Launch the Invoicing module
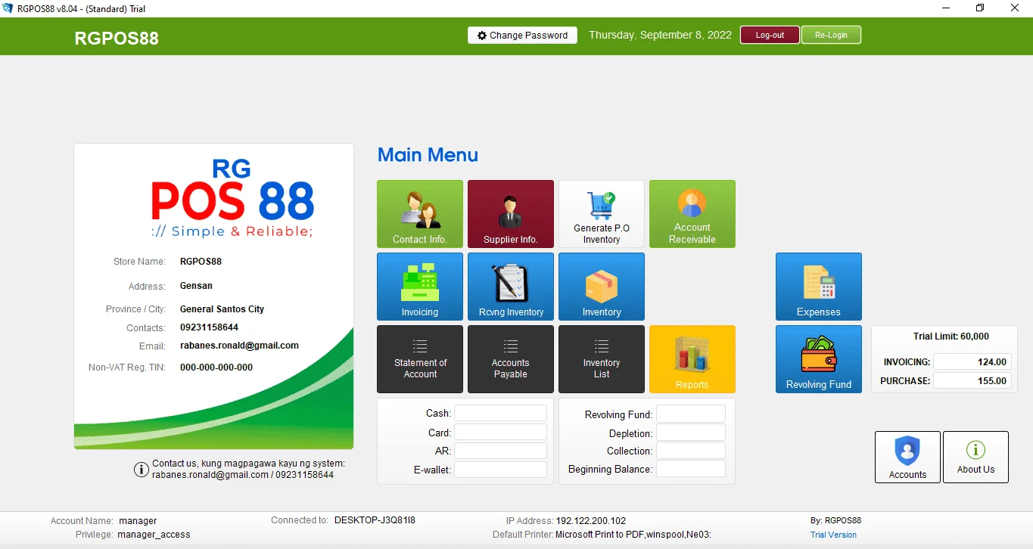Screen dimensions: 1033x549 point(420,287)
